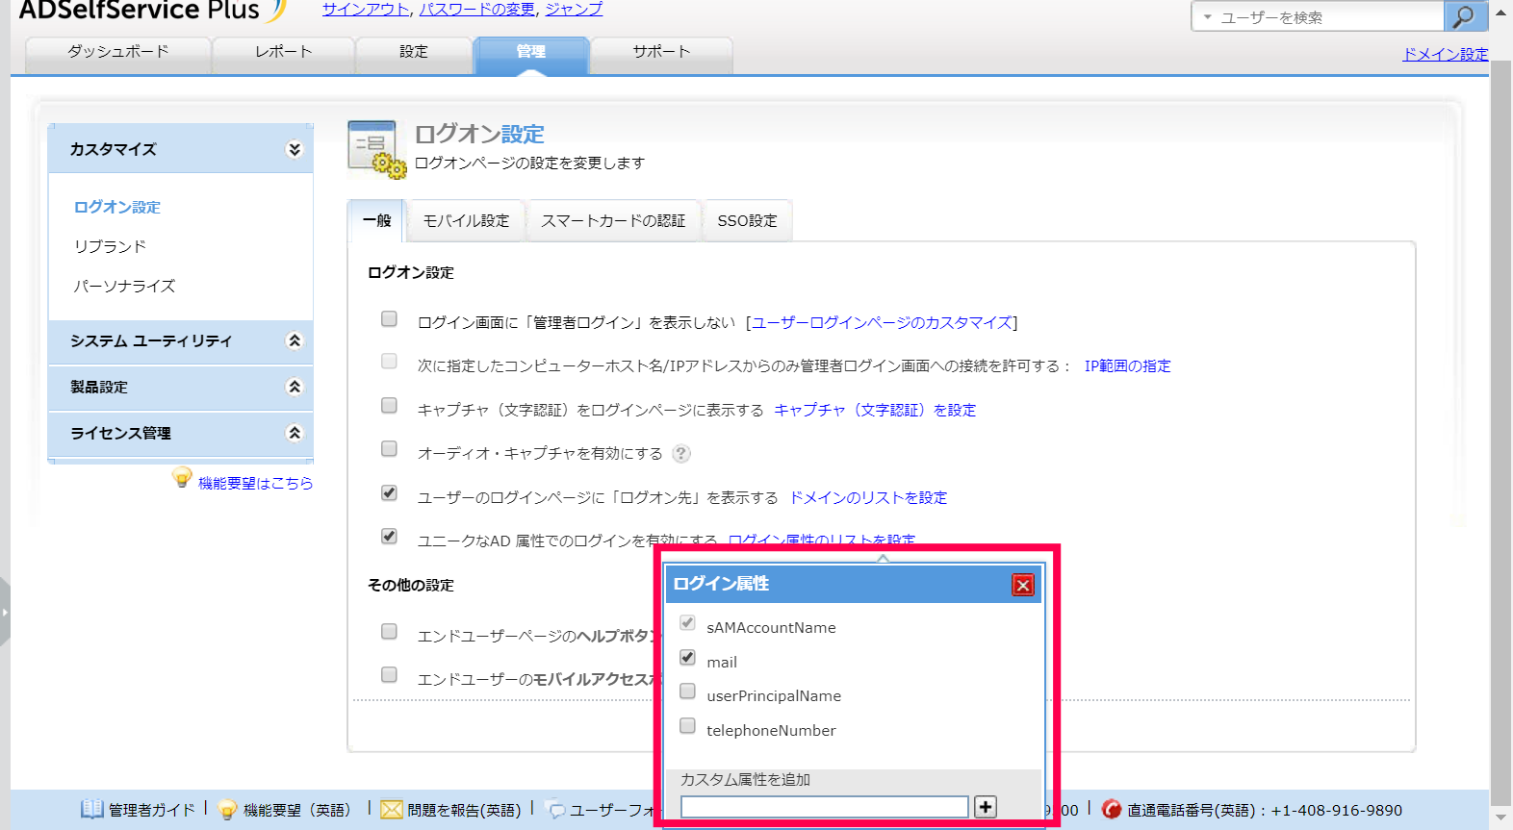Select the 一般 sub-tab
This screenshot has height=830, width=1513.
point(377,221)
